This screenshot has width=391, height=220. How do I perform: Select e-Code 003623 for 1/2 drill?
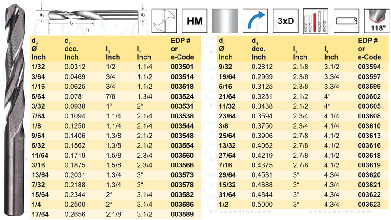pyautogui.click(x=369, y=205)
